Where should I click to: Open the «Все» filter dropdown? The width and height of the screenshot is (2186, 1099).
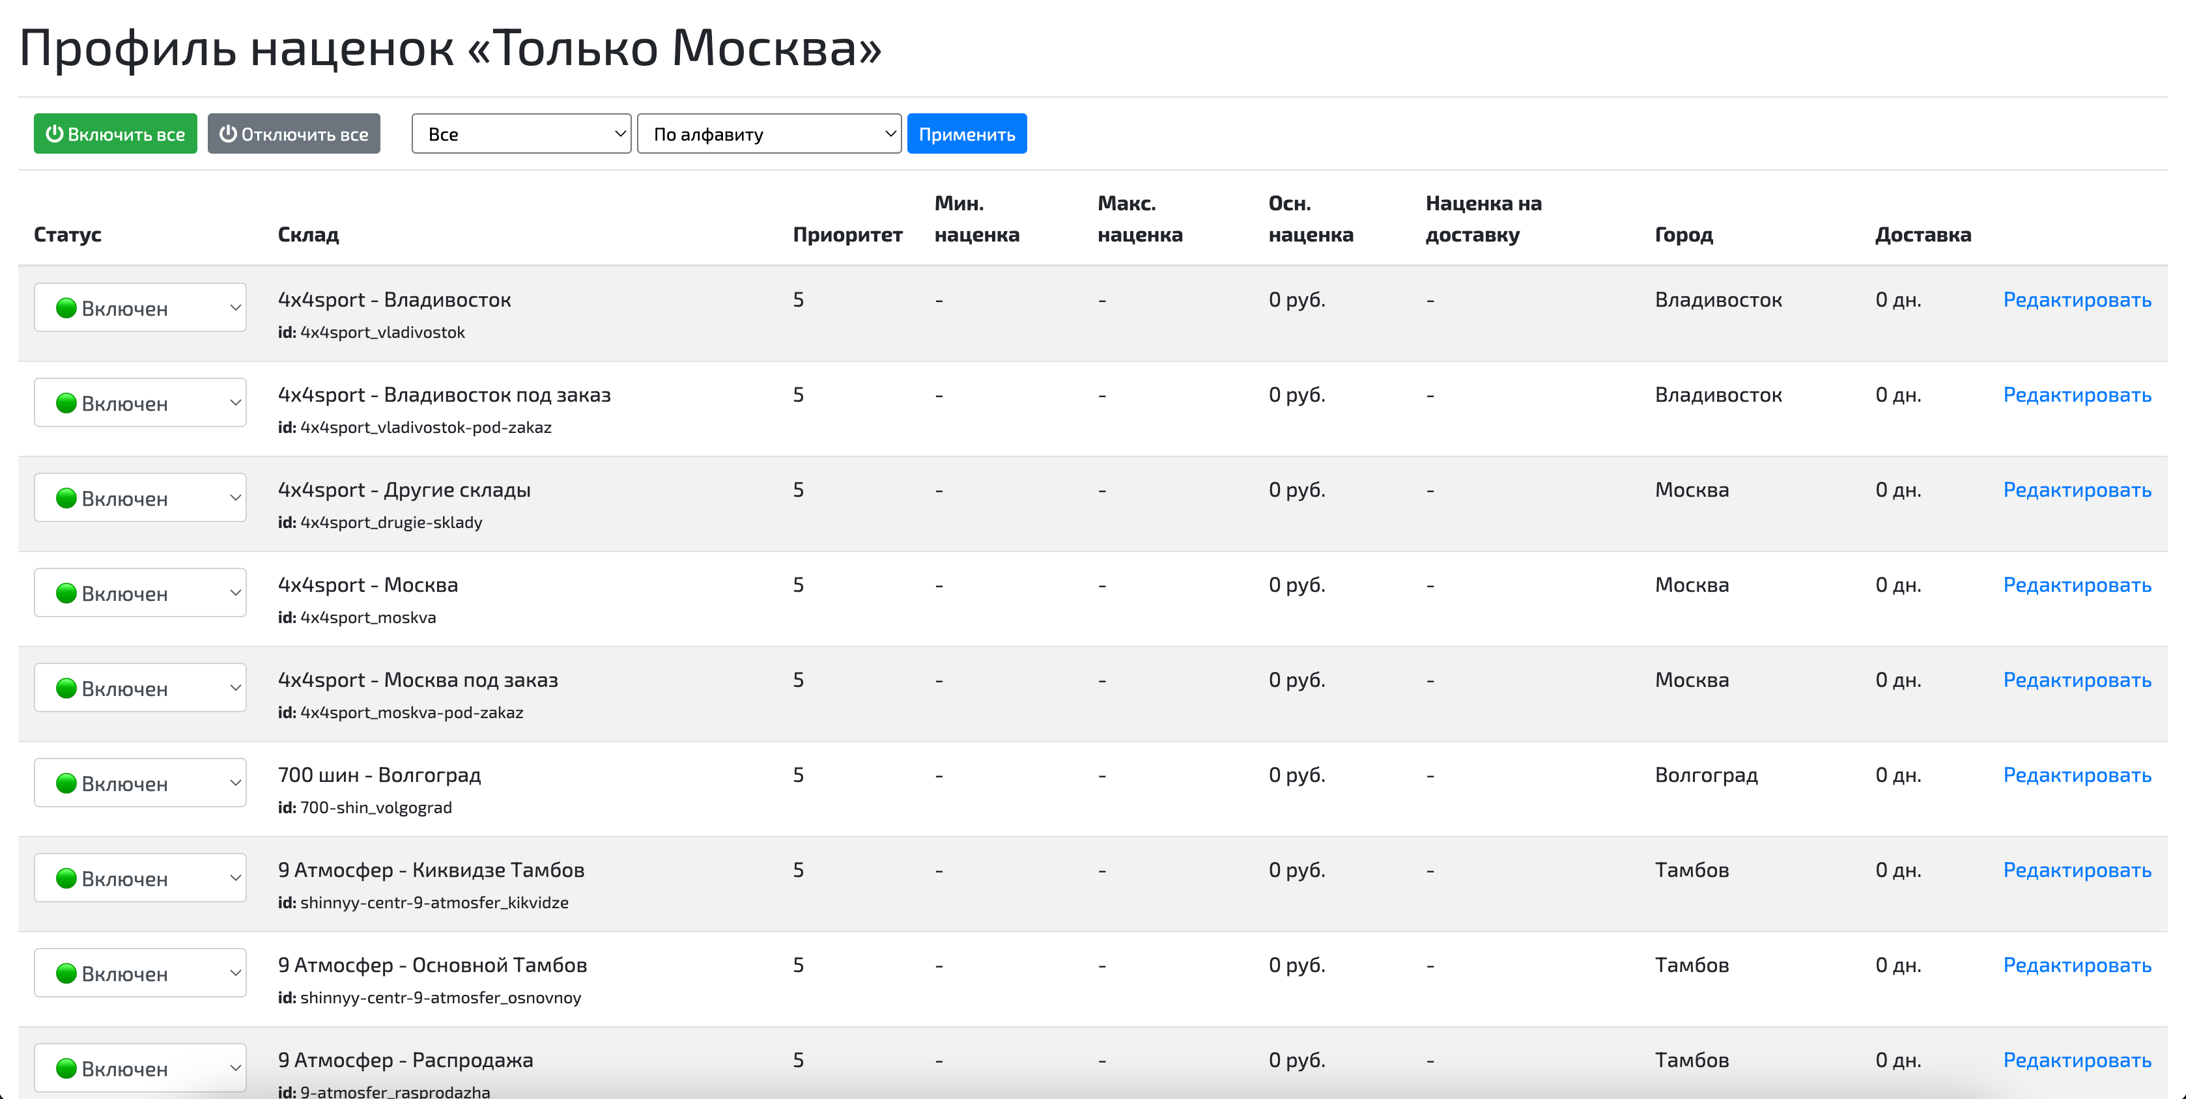click(520, 133)
